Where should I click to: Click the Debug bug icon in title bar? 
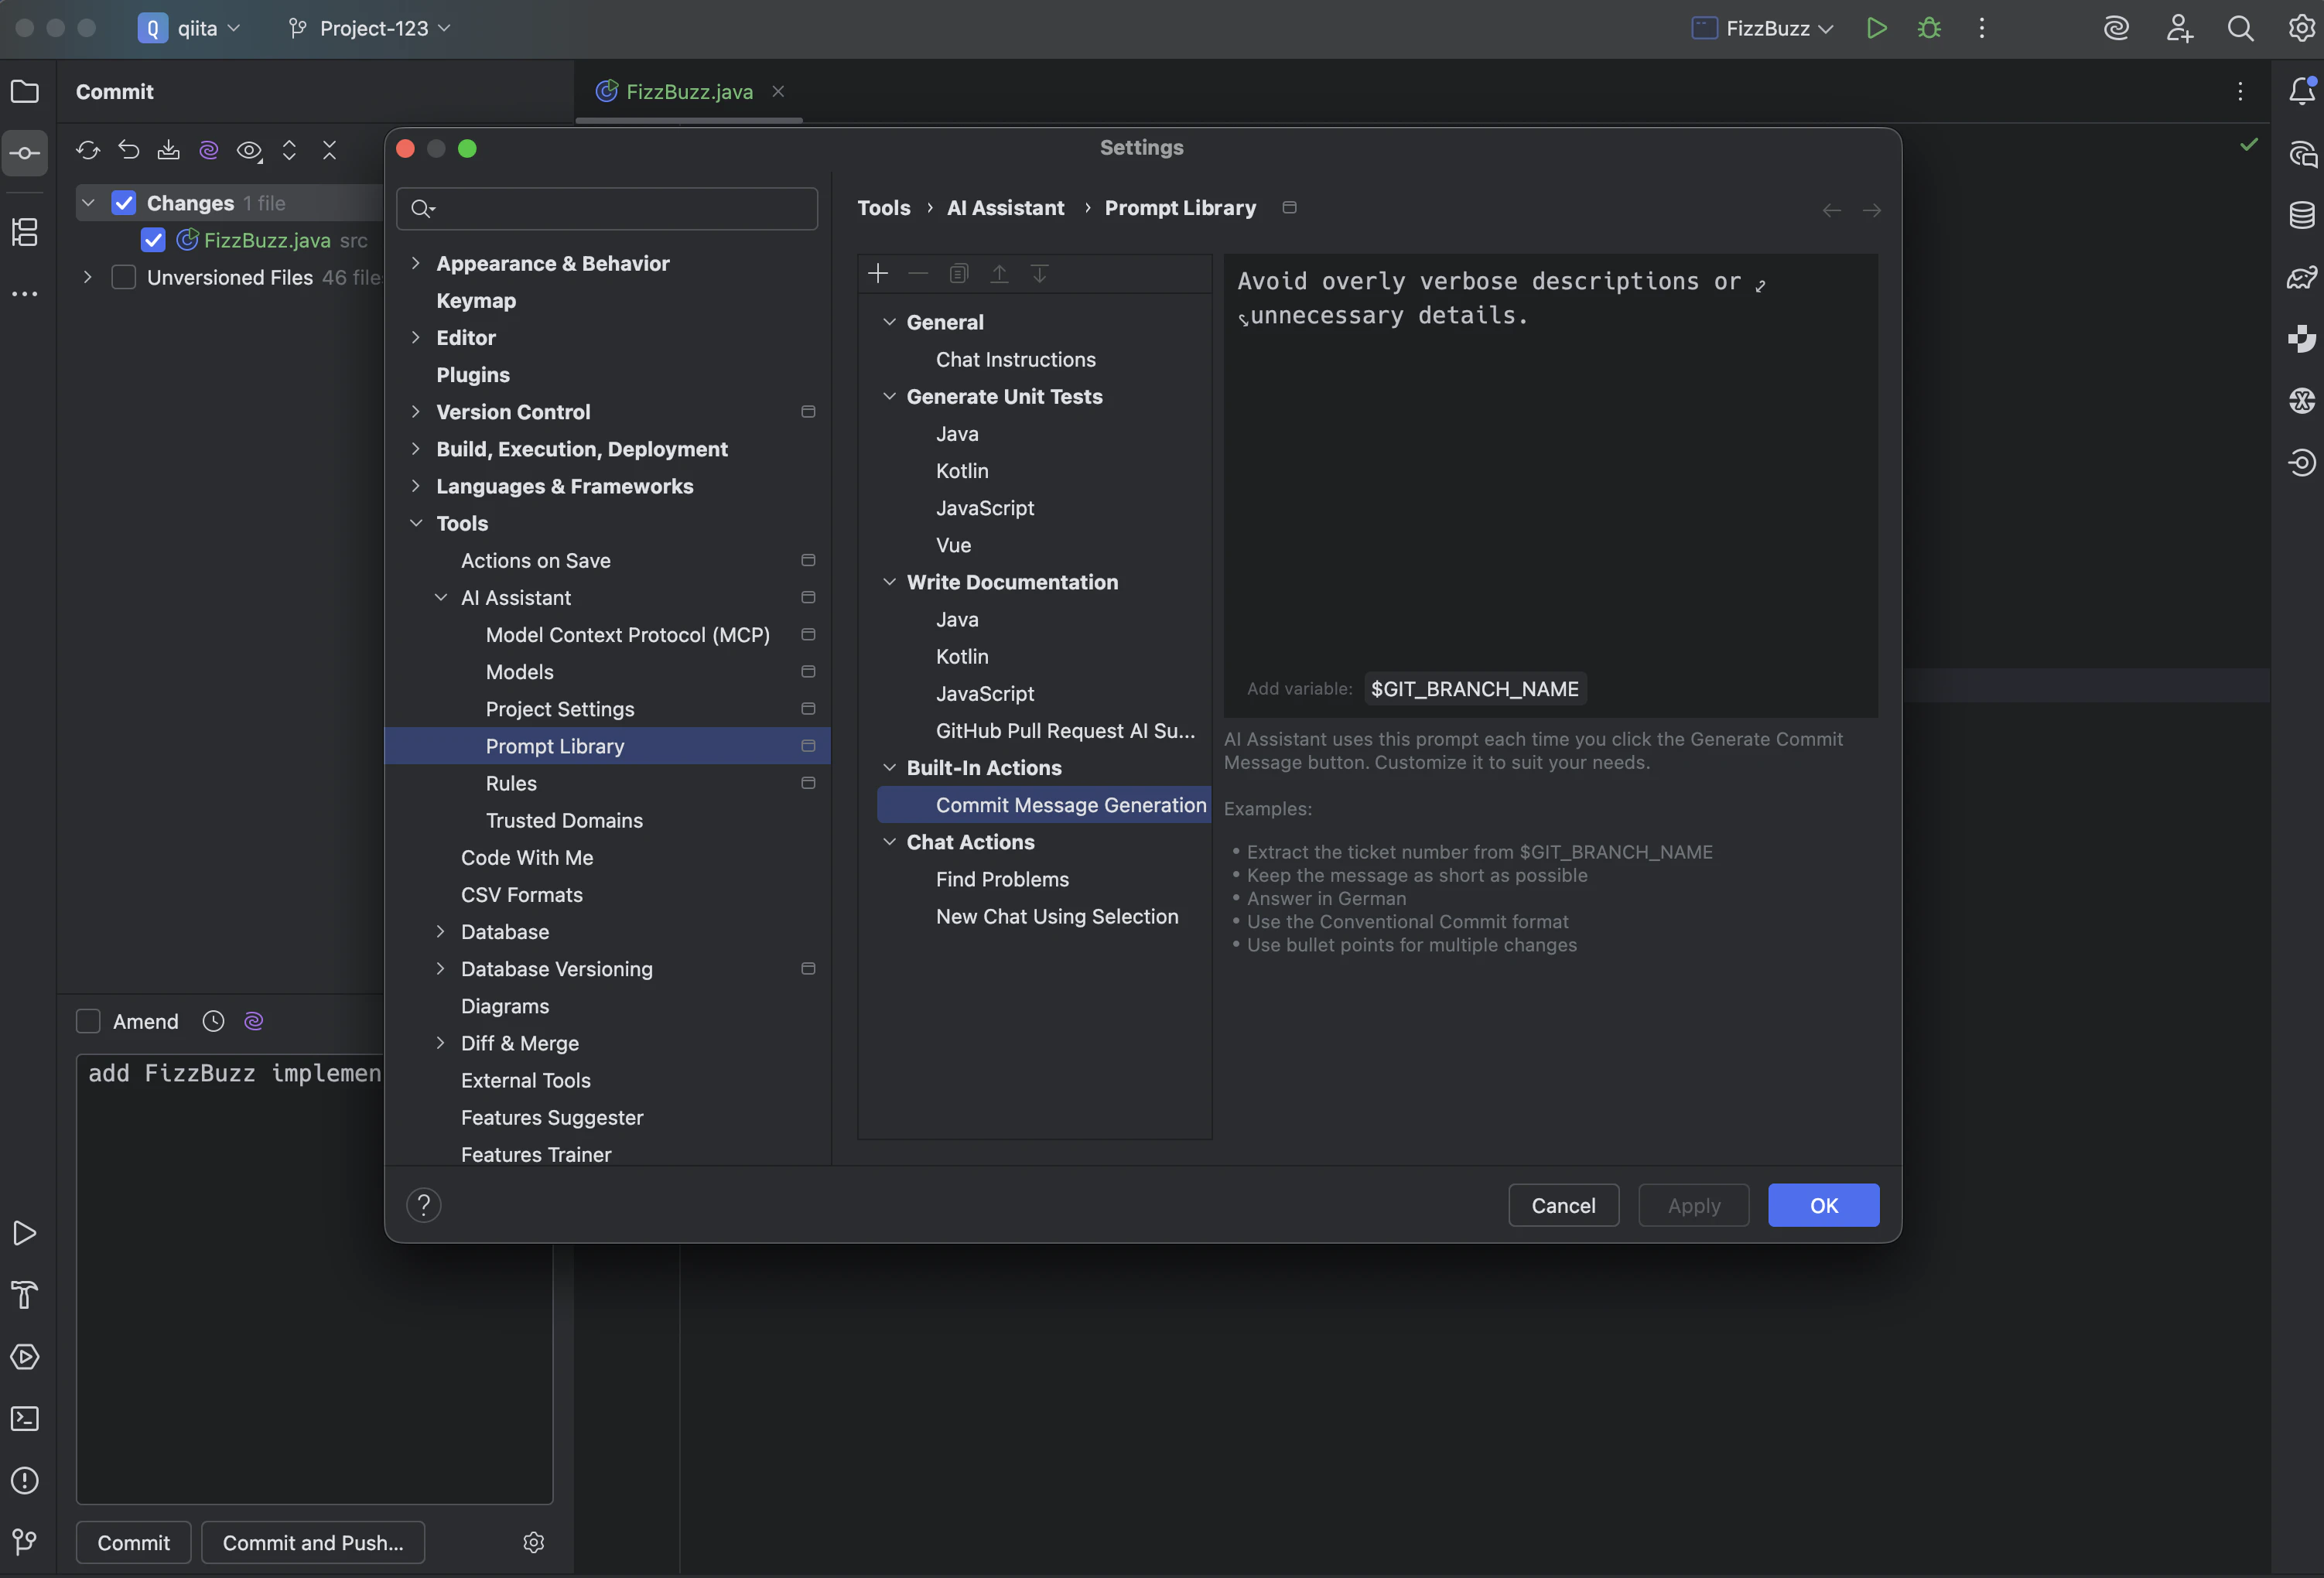point(1929,28)
